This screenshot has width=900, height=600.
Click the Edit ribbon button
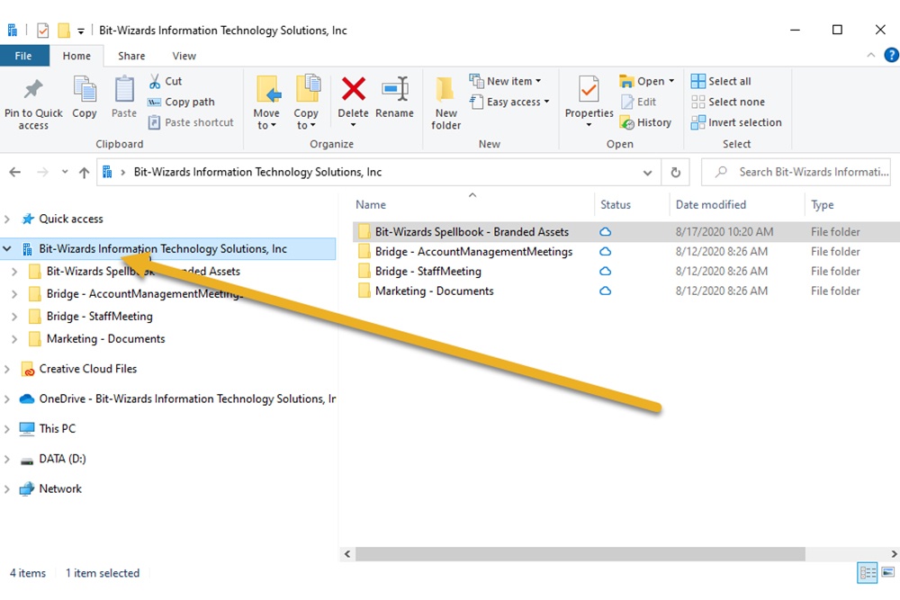click(x=638, y=103)
